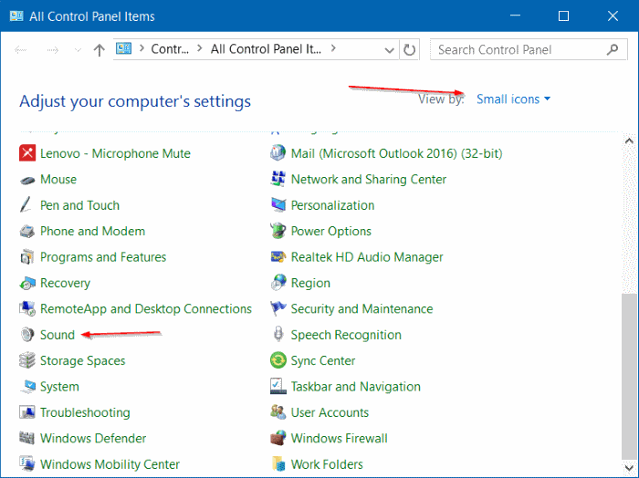Image resolution: width=639 pixels, height=478 pixels.
Task: Open the Programs and Features link
Action: coord(103,257)
